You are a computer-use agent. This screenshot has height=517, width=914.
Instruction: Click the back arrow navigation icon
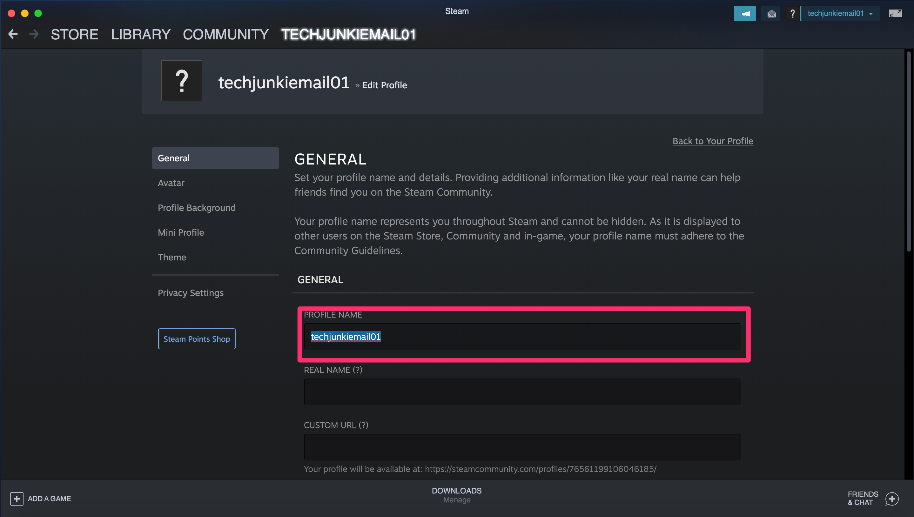13,35
